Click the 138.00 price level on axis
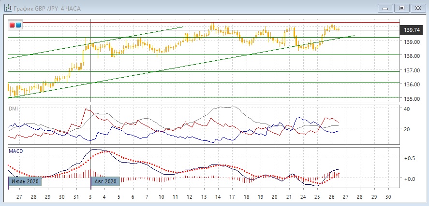 click(413, 56)
